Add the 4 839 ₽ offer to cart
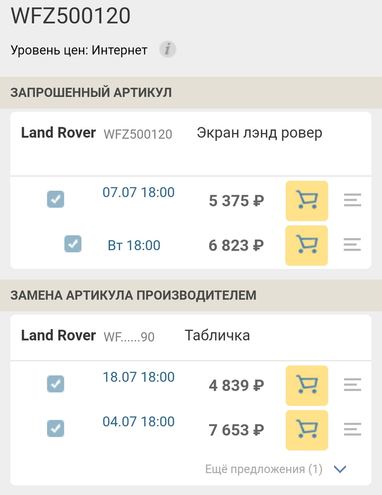 tap(306, 386)
